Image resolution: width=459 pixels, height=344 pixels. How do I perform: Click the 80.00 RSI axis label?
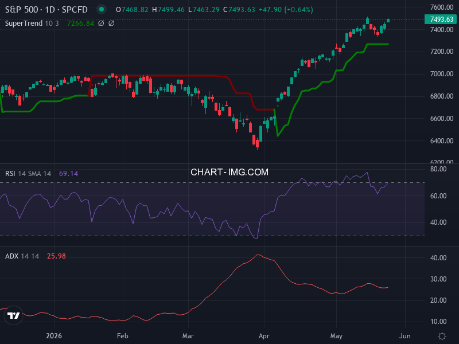tap(438, 169)
